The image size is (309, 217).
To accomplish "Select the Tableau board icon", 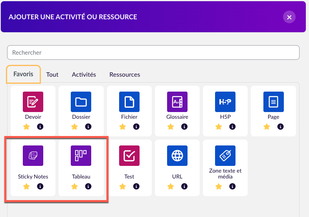I will (x=81, y=156).
